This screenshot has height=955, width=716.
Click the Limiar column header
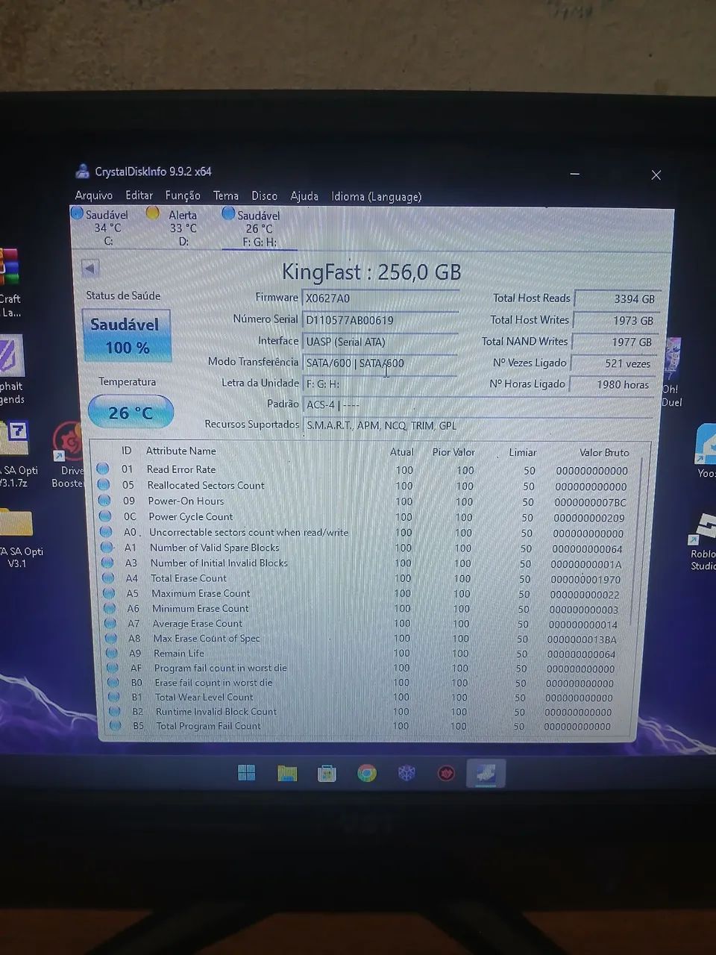522,452
